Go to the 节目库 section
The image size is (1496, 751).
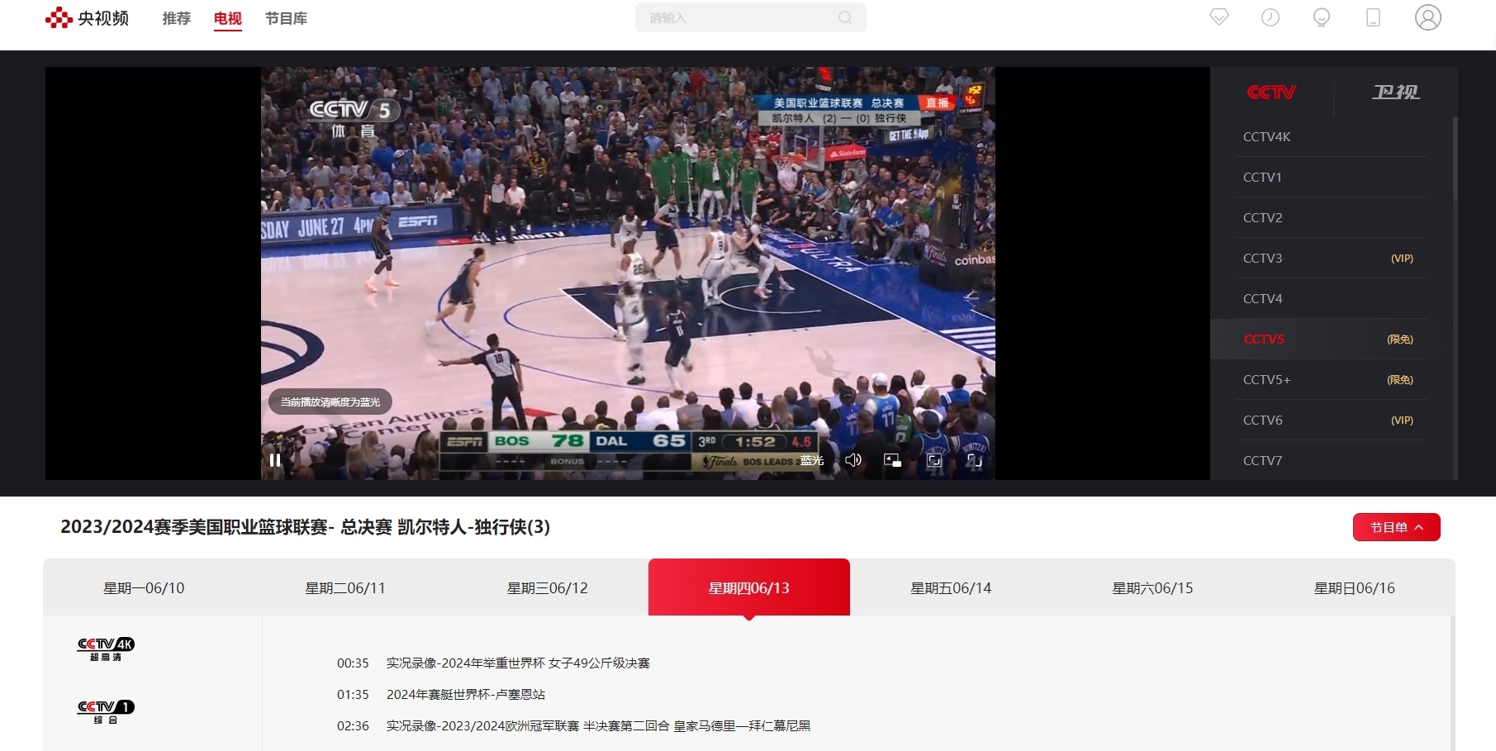point(286,18)
